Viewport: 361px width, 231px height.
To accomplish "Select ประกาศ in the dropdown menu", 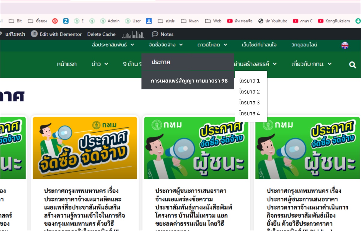I will (x=188, y=62).
